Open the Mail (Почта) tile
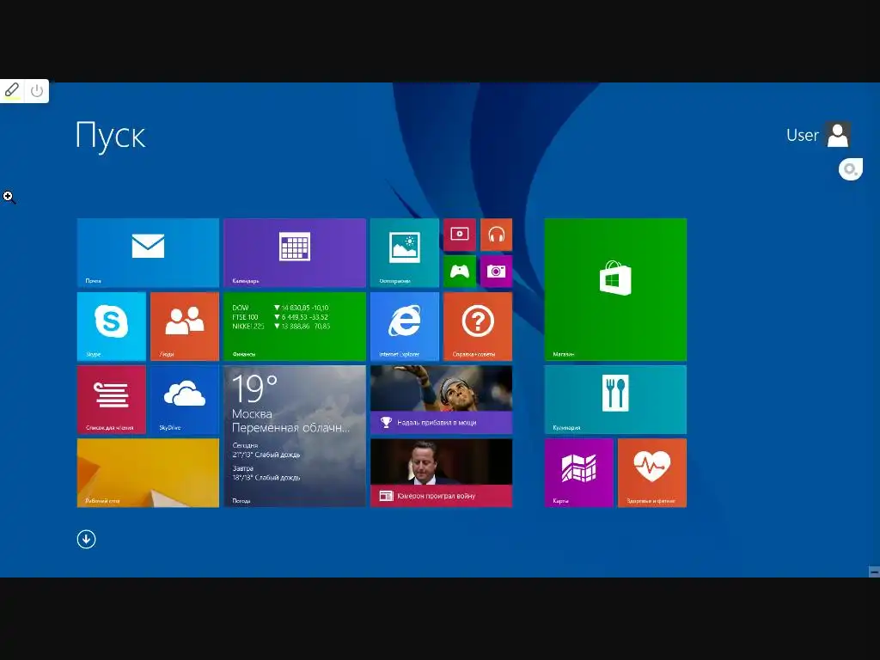 click(x=148, y=254)
